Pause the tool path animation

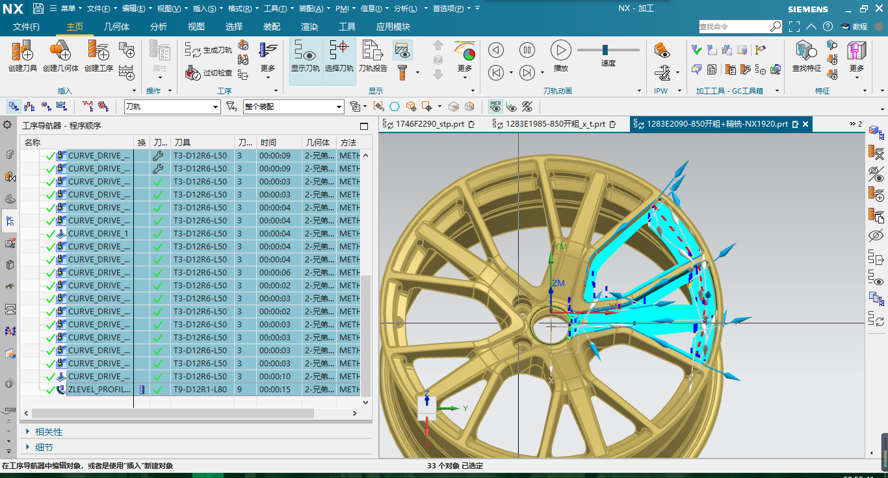527,50
